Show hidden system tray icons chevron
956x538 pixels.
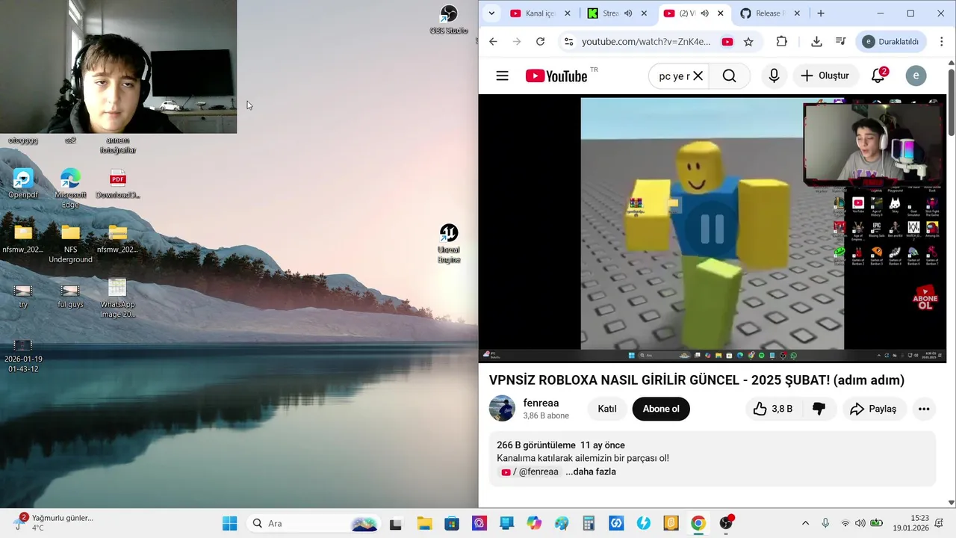805,523
